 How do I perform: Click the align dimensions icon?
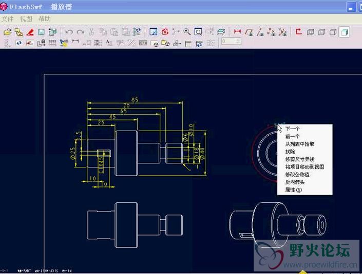(x=98, y=43)
